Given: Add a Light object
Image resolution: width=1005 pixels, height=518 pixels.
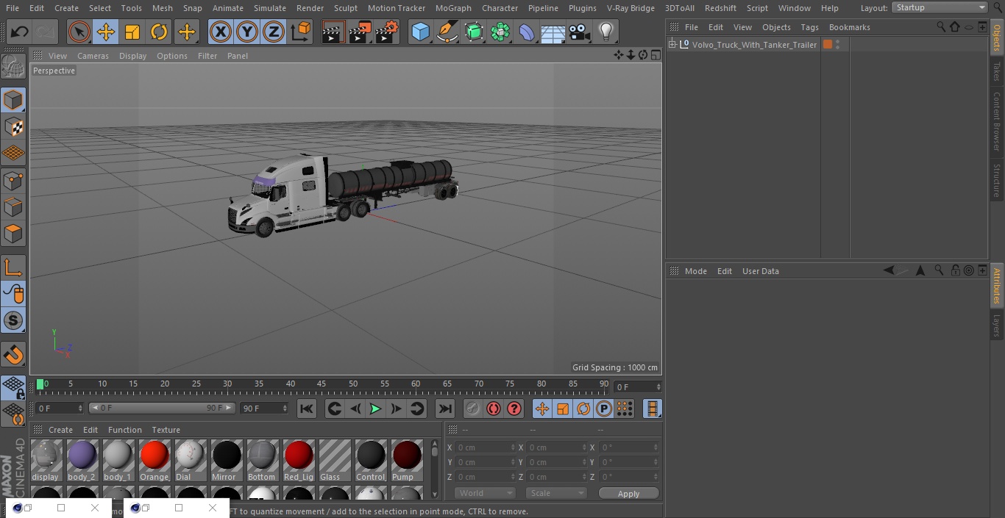Looking at the screenshot, I should tap(606, 32).
